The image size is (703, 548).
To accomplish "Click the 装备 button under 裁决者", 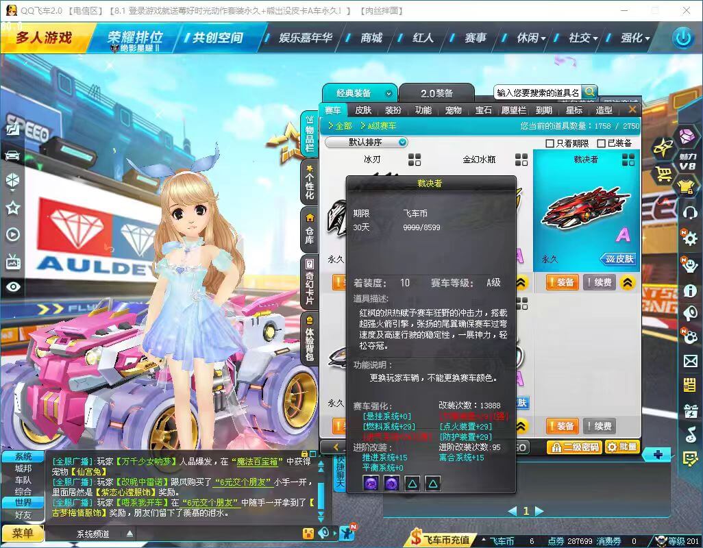I will pos(562,282).
